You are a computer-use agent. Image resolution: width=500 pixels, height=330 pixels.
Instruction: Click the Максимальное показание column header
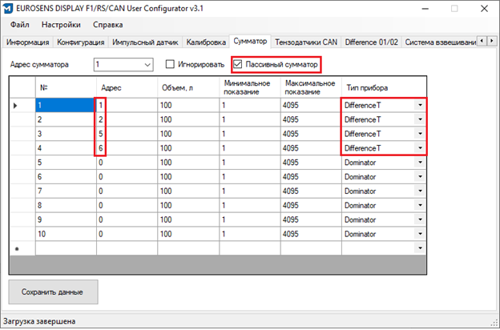311,87
